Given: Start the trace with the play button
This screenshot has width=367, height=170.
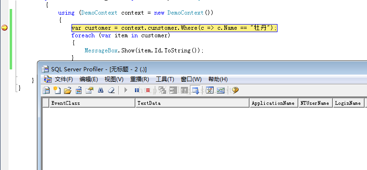Looking at the screenshot, I should pos(126,90).
